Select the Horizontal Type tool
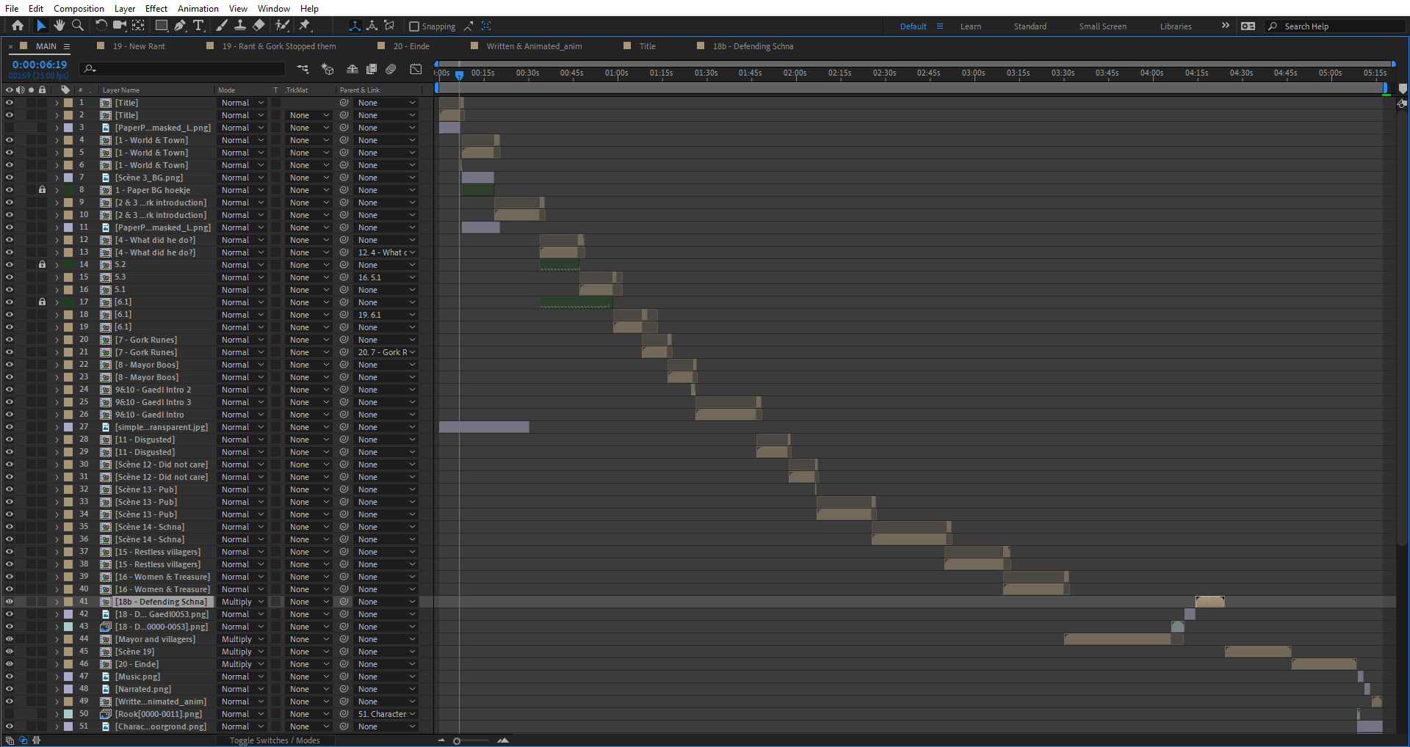 198,26
